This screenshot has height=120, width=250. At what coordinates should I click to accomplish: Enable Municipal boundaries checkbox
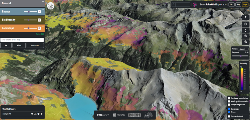[229, 101]
